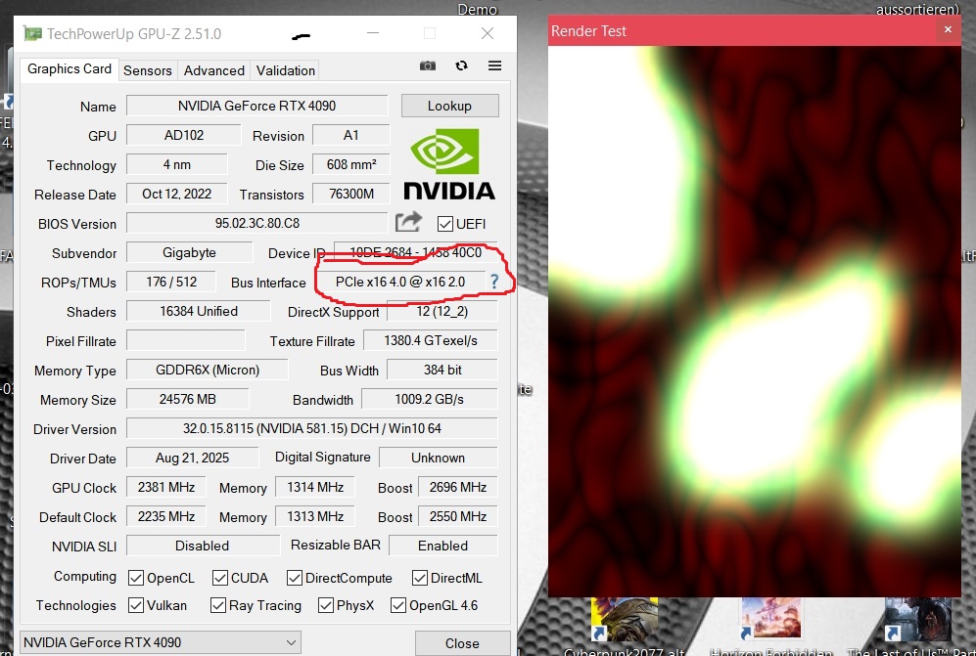Click the Memory clock value 1314 MHz
The height and width of the screenshot is (656, 976).
[x=315, y=487]
